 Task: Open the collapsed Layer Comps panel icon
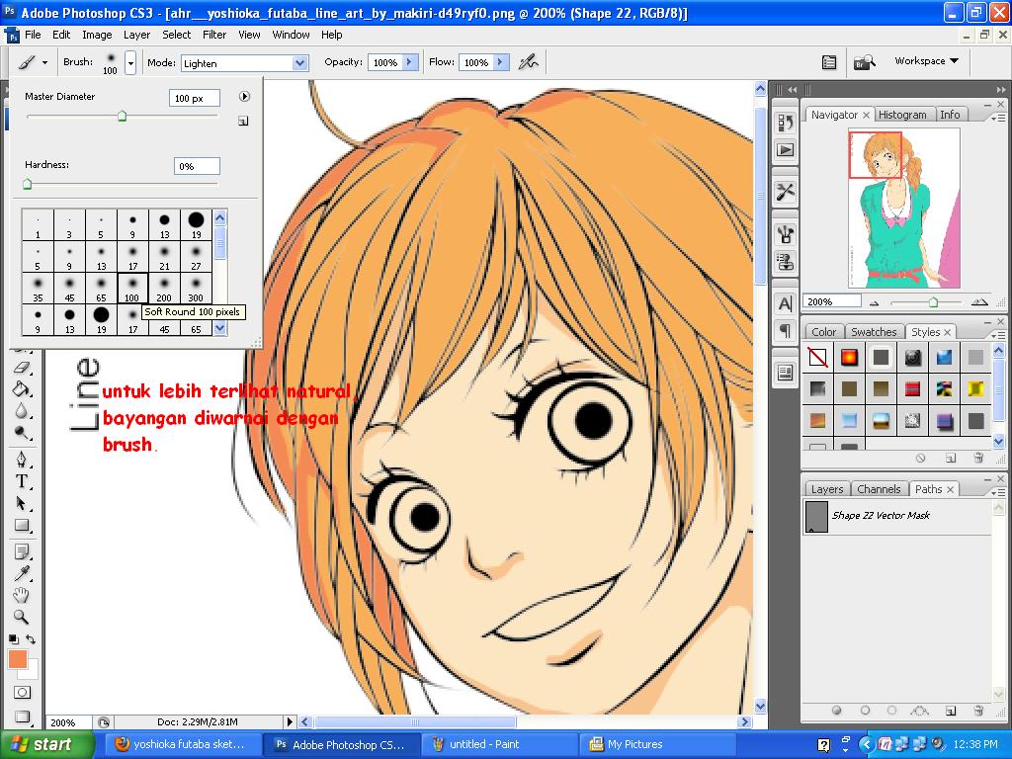(786, 373)
